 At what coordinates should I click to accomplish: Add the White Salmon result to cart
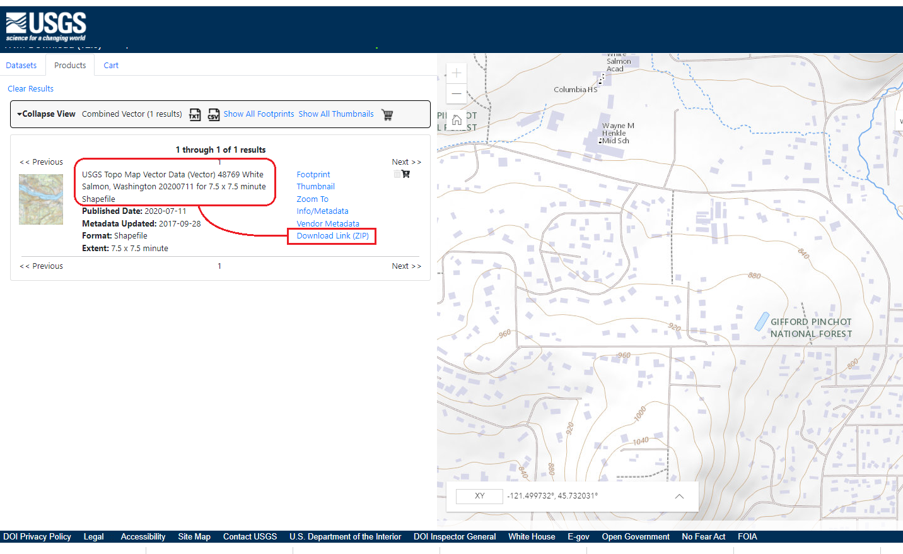[405, 174]
